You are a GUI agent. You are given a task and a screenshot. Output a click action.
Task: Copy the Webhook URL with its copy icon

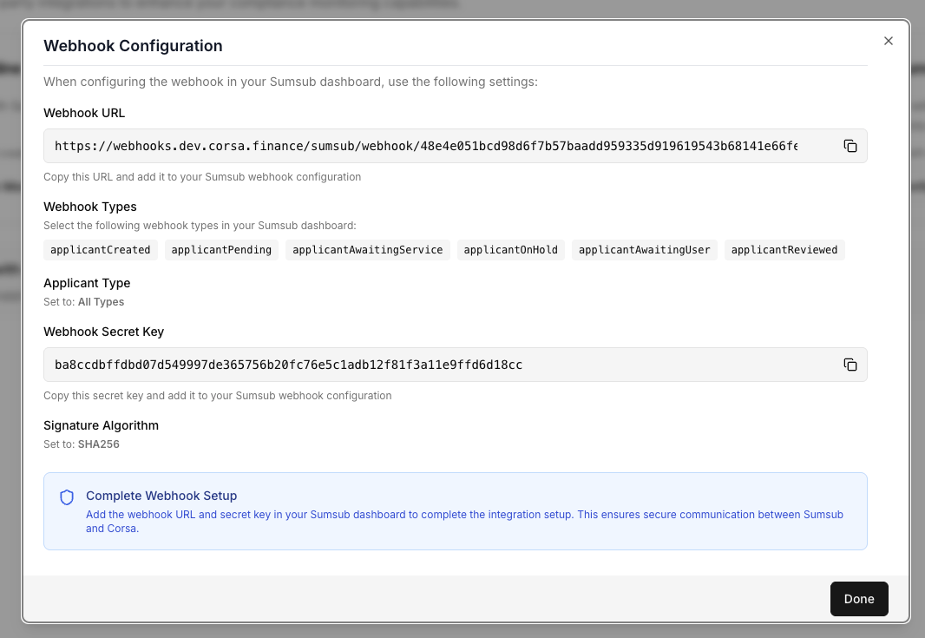tap(850, 146)
